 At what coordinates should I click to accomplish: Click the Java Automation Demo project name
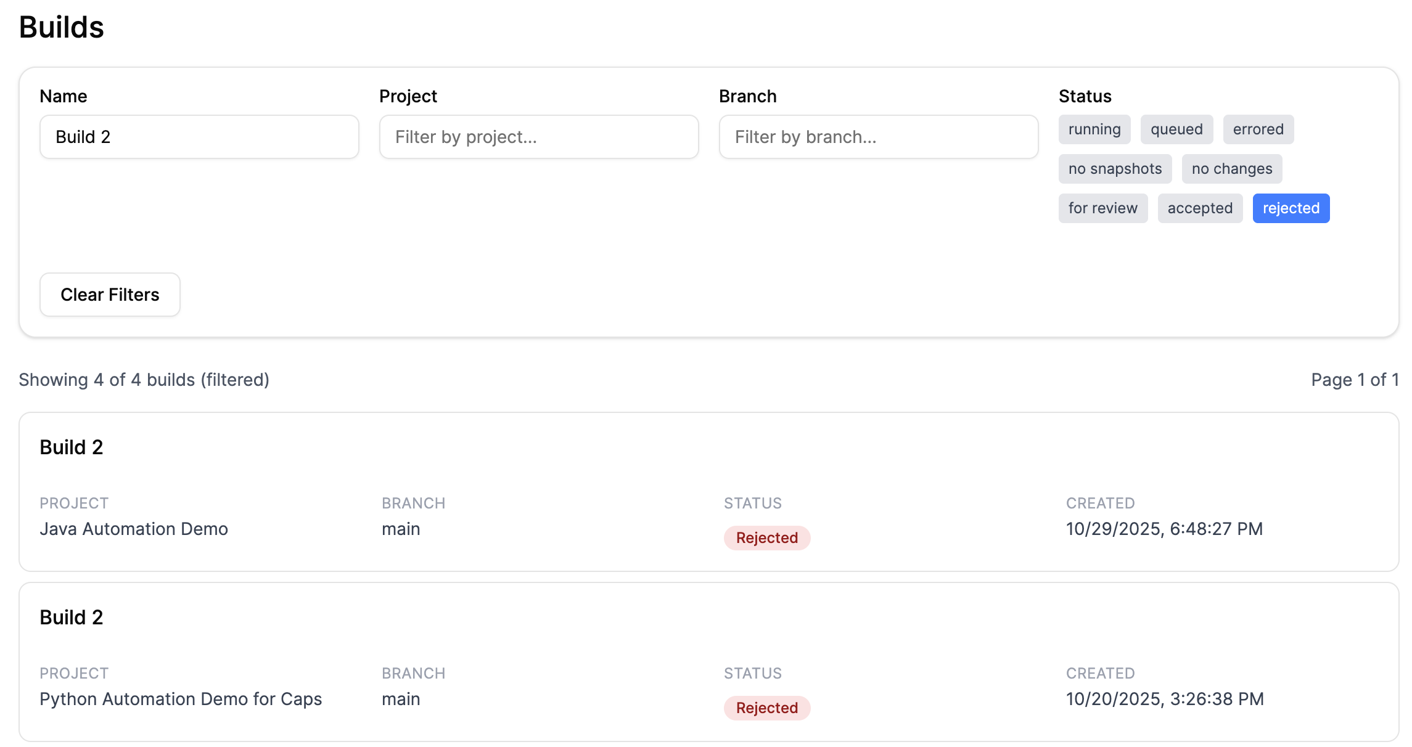[134, 529]
